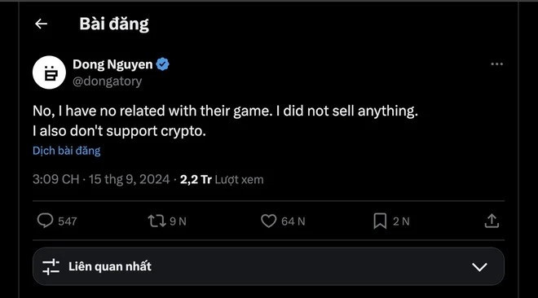
Task: Open the Liên quan nhất sort dropdown label
Action: point(110,266)
